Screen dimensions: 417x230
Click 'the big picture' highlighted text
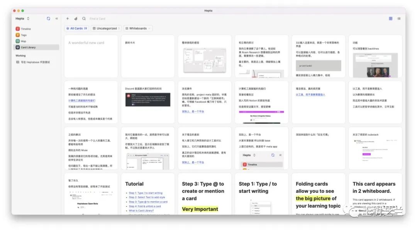[x=313, y=198]
